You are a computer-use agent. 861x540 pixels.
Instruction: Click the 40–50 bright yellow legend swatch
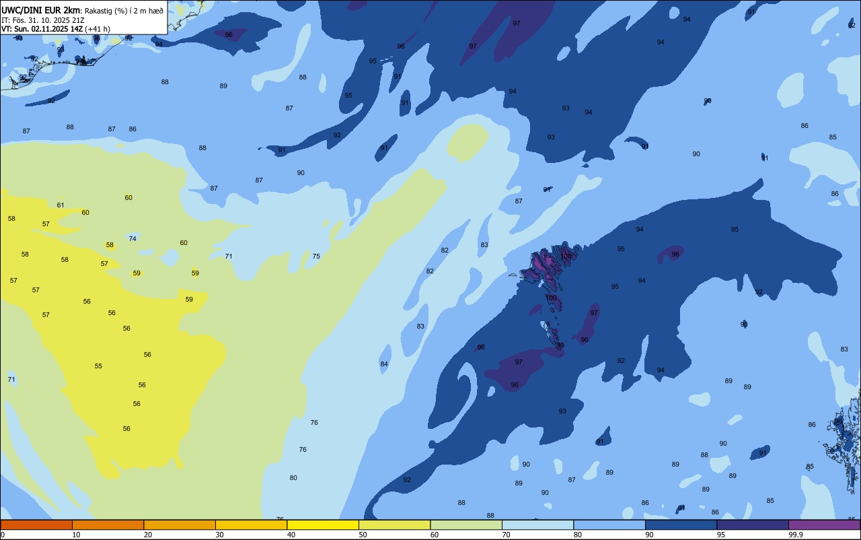tap(323, 525)
